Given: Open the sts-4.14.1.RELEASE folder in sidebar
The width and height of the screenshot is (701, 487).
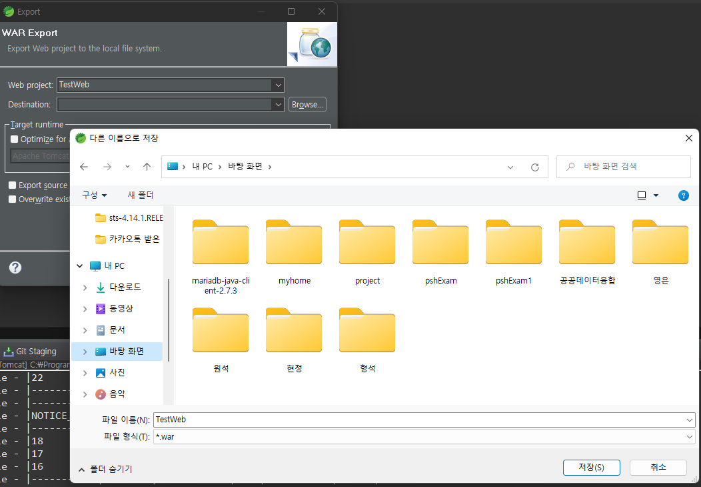Looking at the screenshot, I should pos(129,218).
